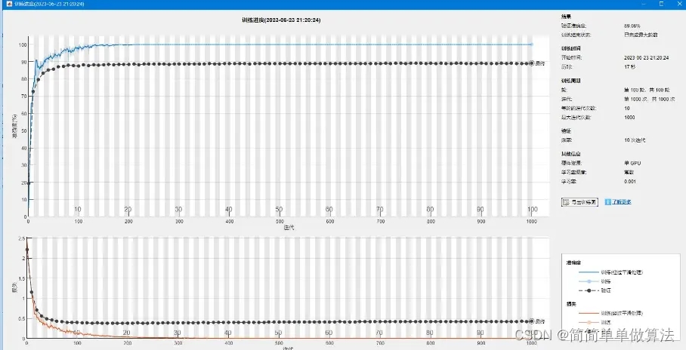Viewport: 686px width, 350px height.
Task: Click the blue info icon beside learn more link
Action: [x=607, y=202]
